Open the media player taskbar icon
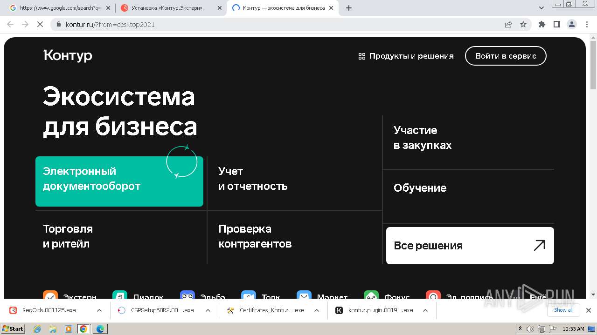The image size is (597, 335). click(68, 329)
